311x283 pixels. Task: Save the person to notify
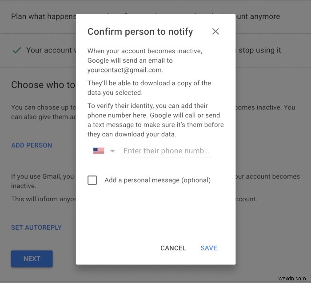pos(208,248)
